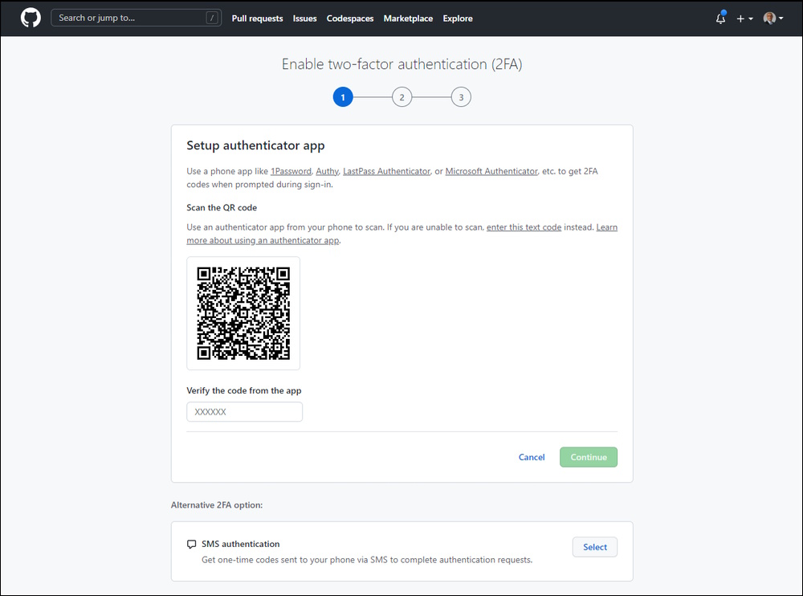Go to Codespaces in the top navigation
Viewport: 803px width, 596px height.
point(350,18)
